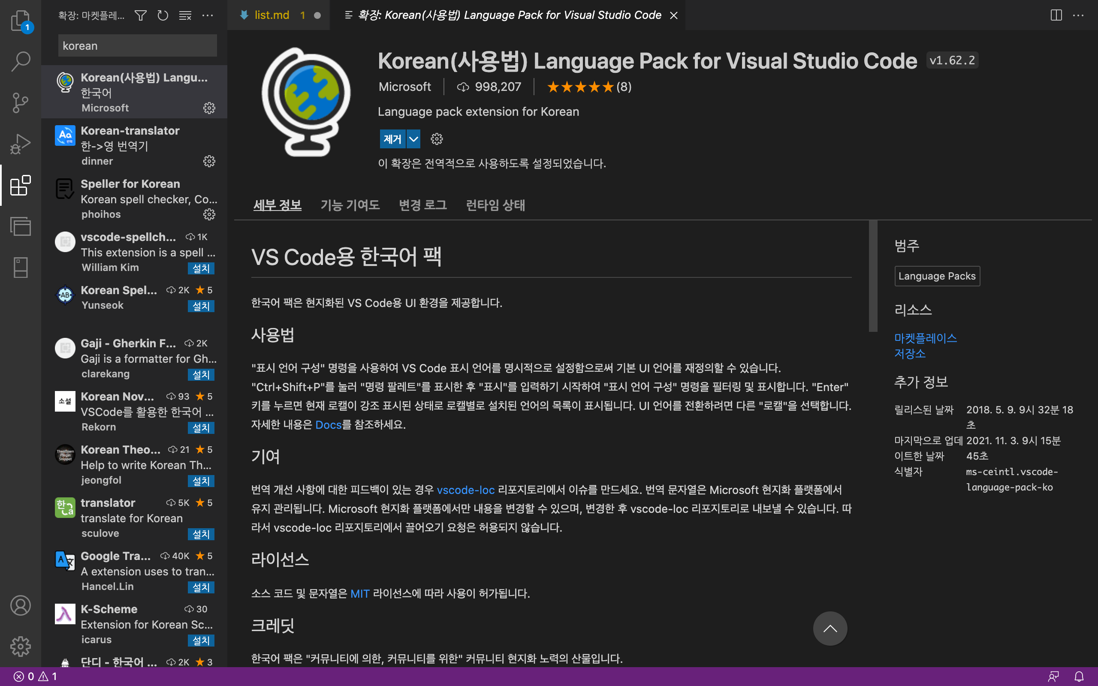Click scroll-to-top round arrow button

830,629
